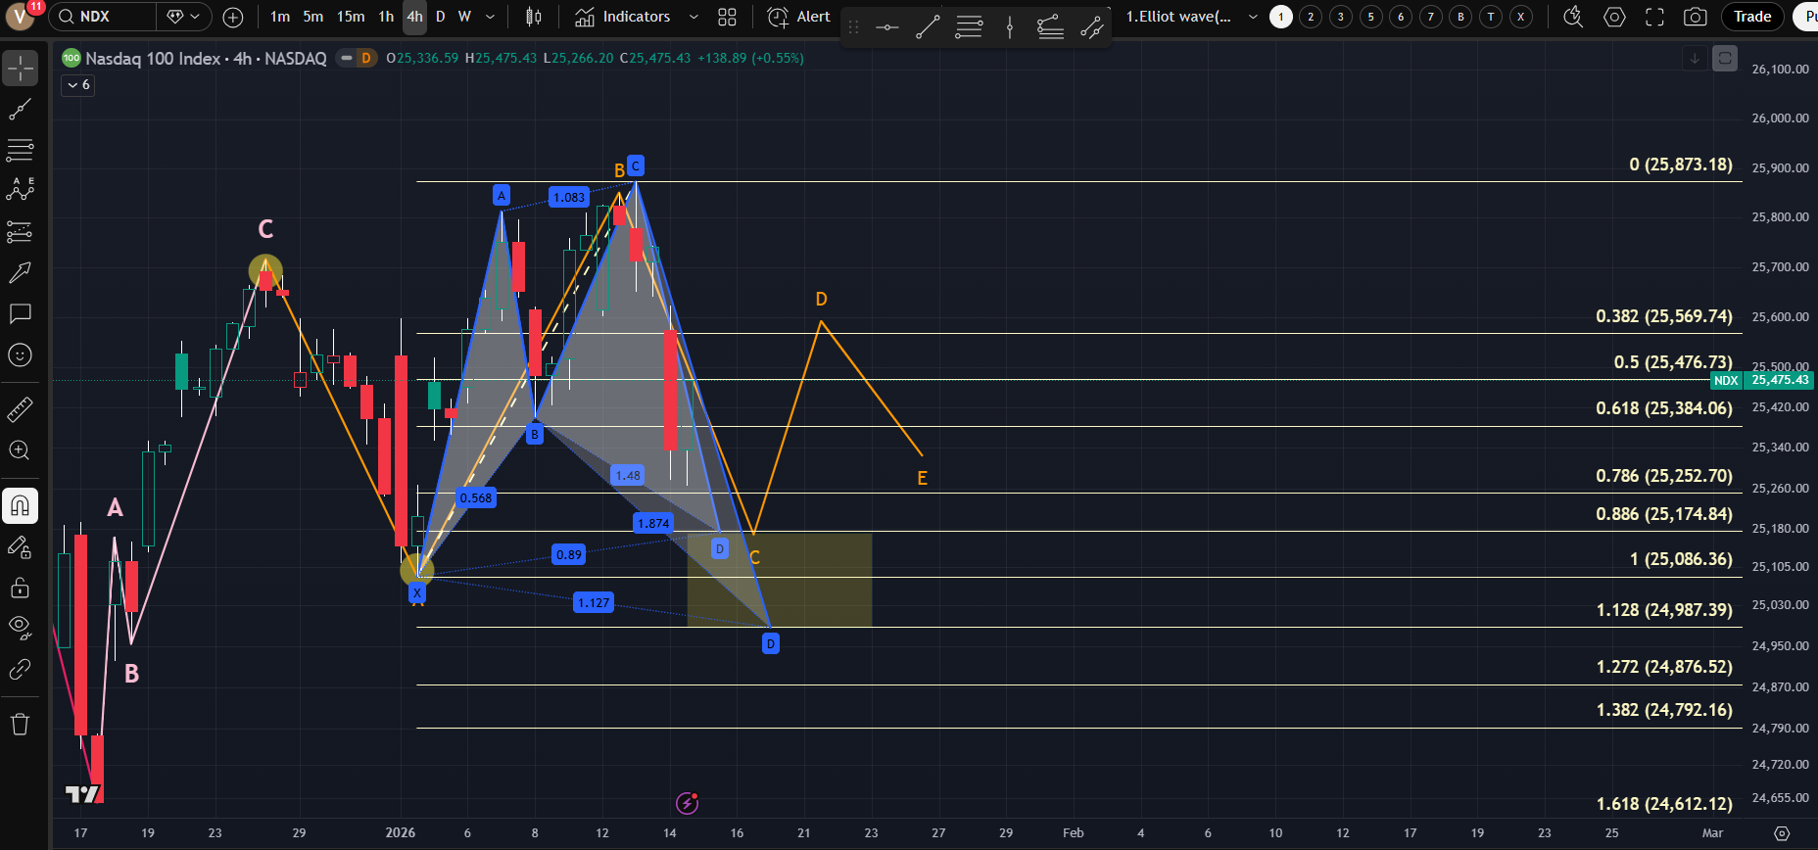This screenshot has height=850, width=1818.
Task: Switch to the 1h timeframe
Action: [386, 17]
